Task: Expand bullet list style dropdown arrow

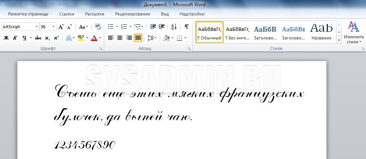Action: 117,27
